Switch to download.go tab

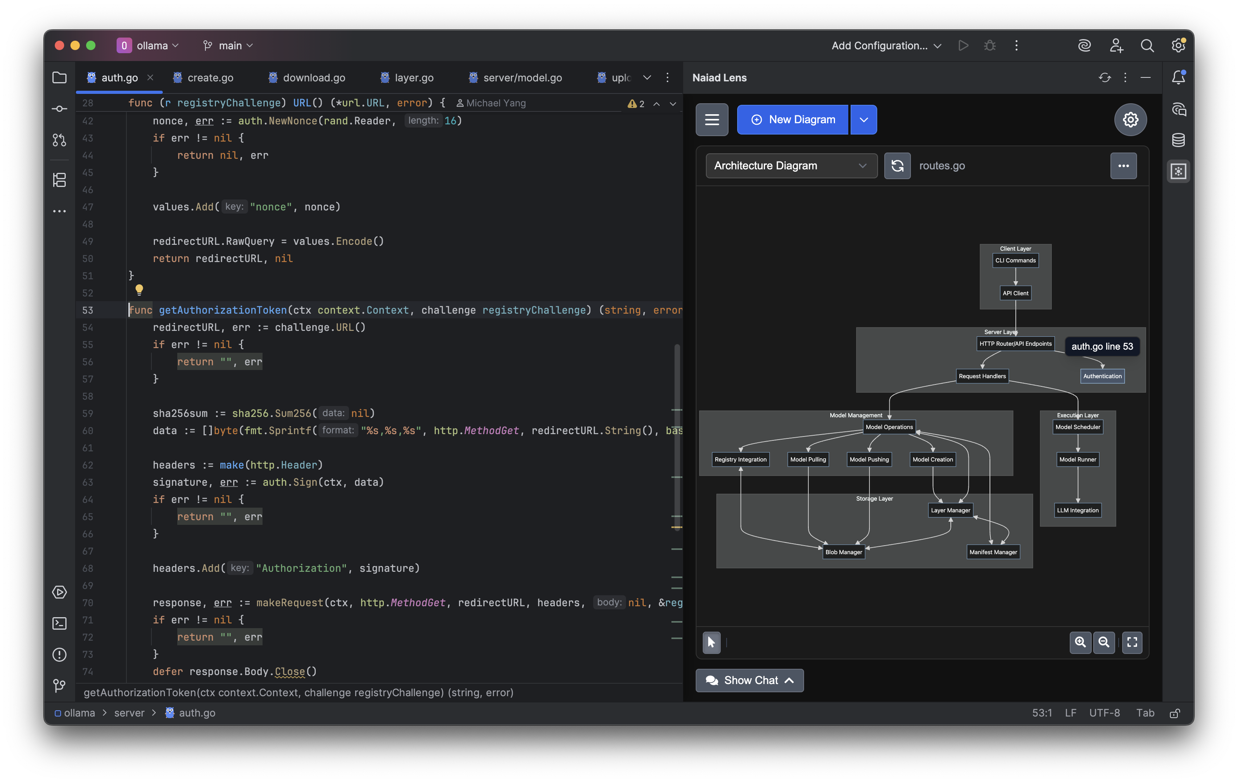coord(307,77)
